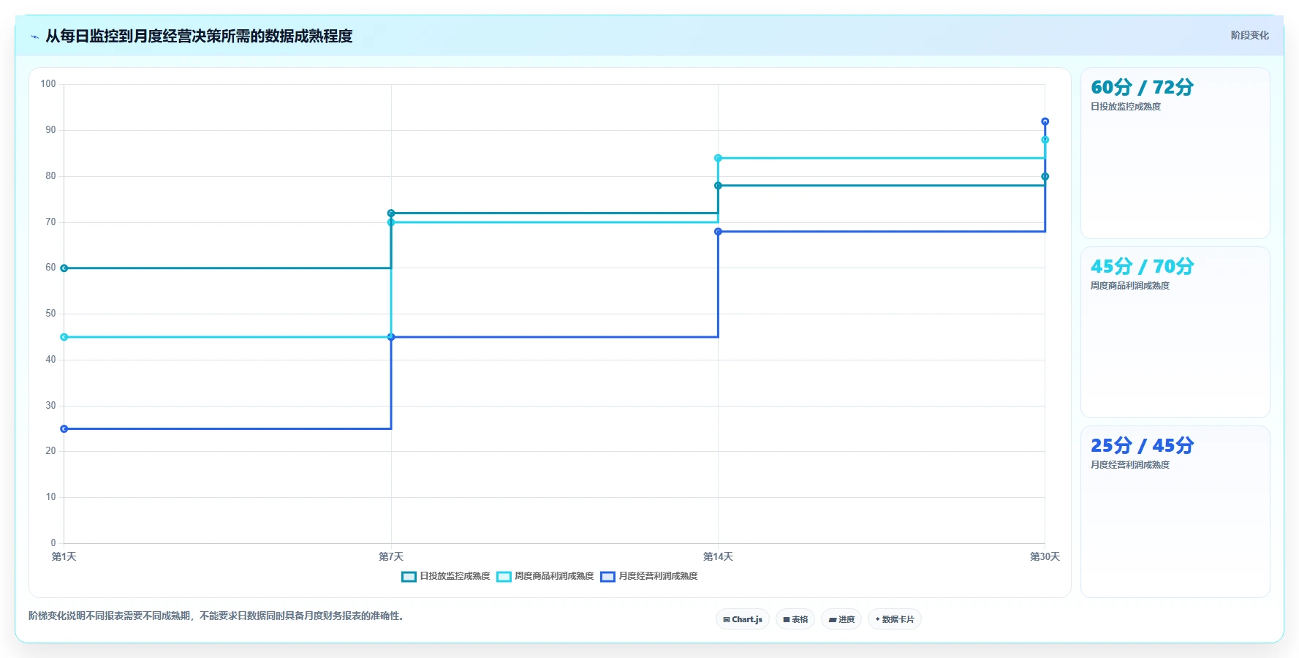Viewport: 1299px width, 658px height.
Task: Open the 60分 / 72分 日投放监控成熟度 card
Action: [x=1175, y=154]
